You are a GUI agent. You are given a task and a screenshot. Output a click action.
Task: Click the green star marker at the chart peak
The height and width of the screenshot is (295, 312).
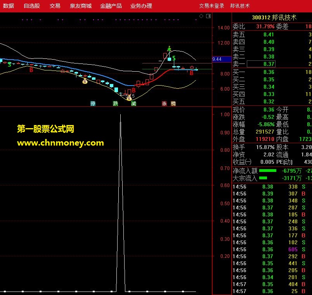click(169, 49)
